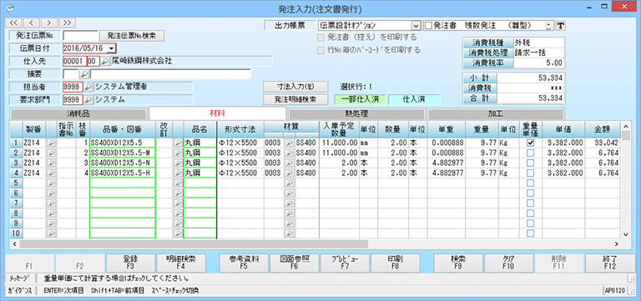Click the 終了 F12 button
Viewport: 641px width, 301px height.
(x=609, y=262)
